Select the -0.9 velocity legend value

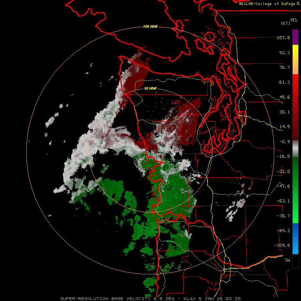point(285,142)
